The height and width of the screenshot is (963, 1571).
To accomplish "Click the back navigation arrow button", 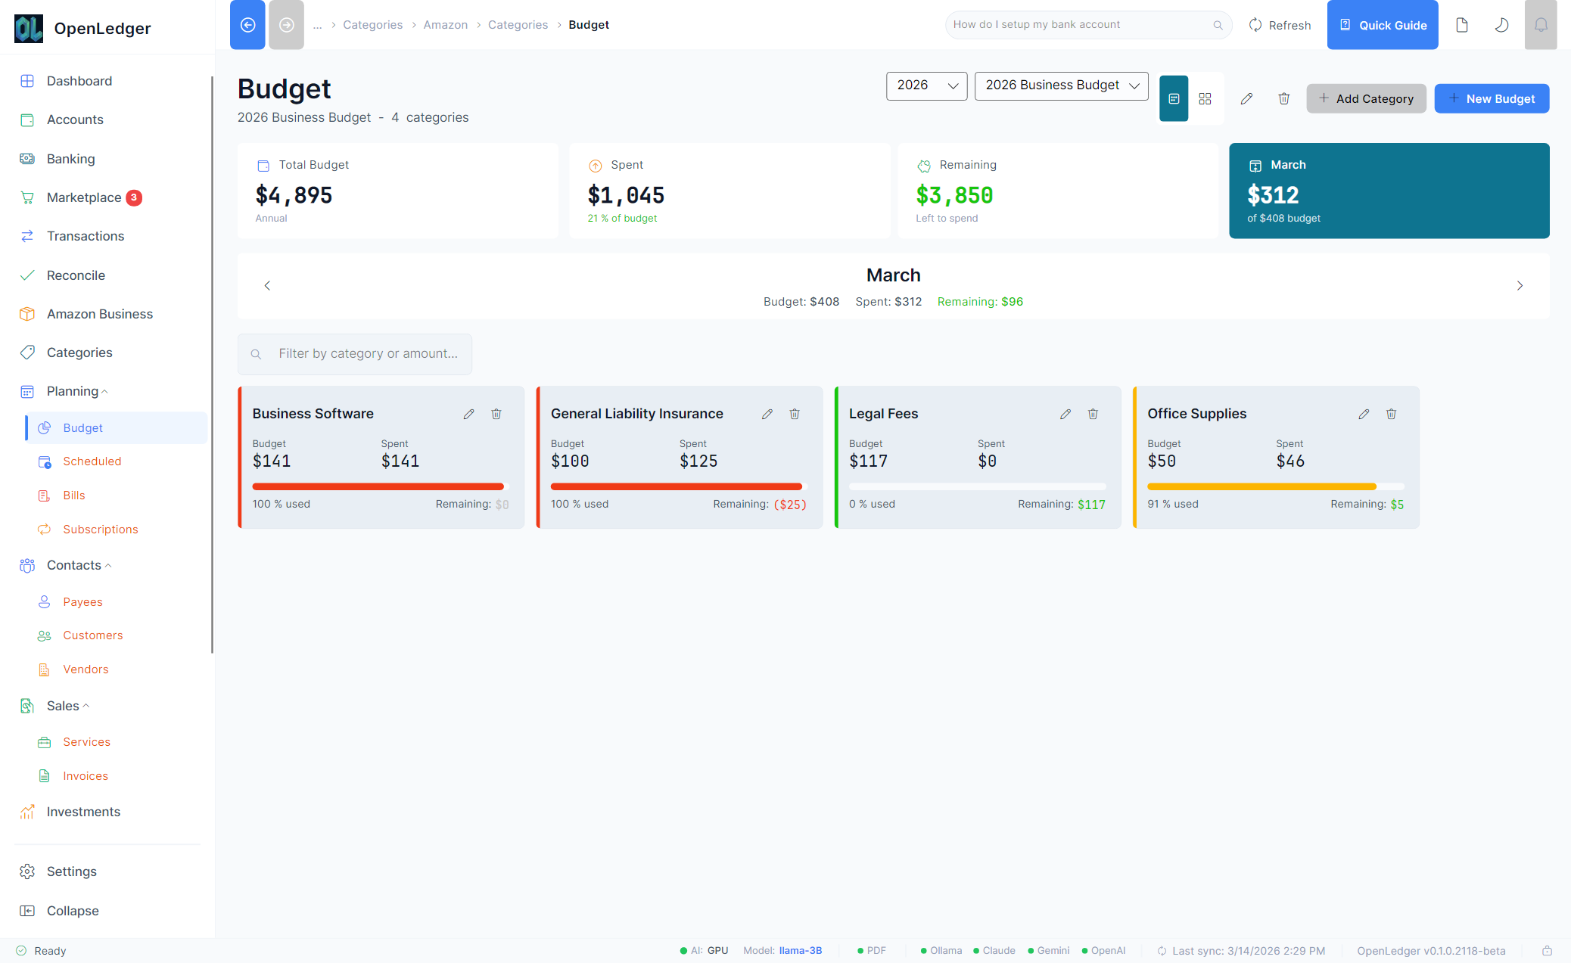I will pos(247,25).
